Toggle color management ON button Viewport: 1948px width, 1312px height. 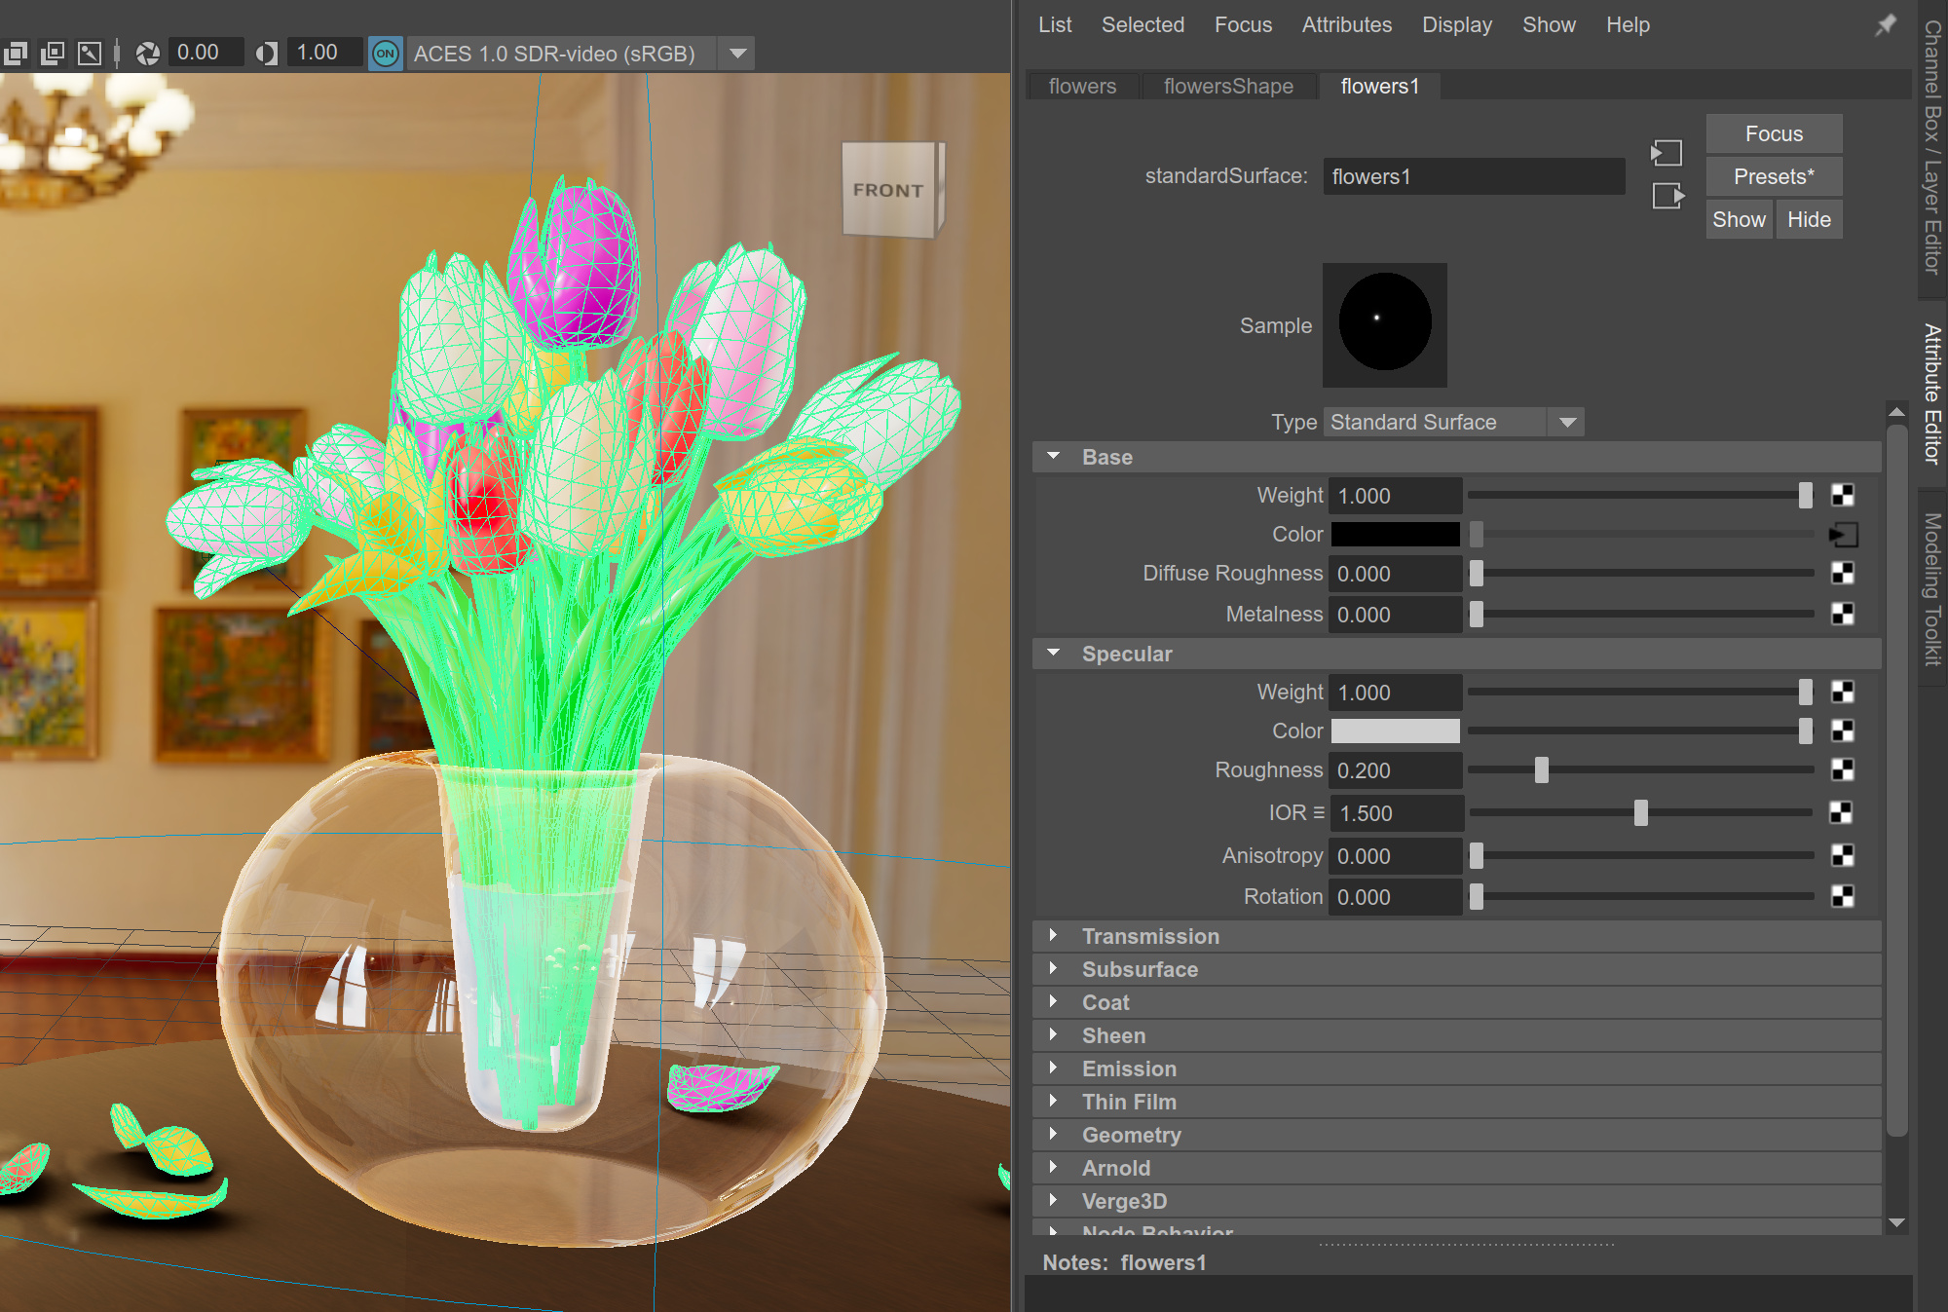pos(386,54)
